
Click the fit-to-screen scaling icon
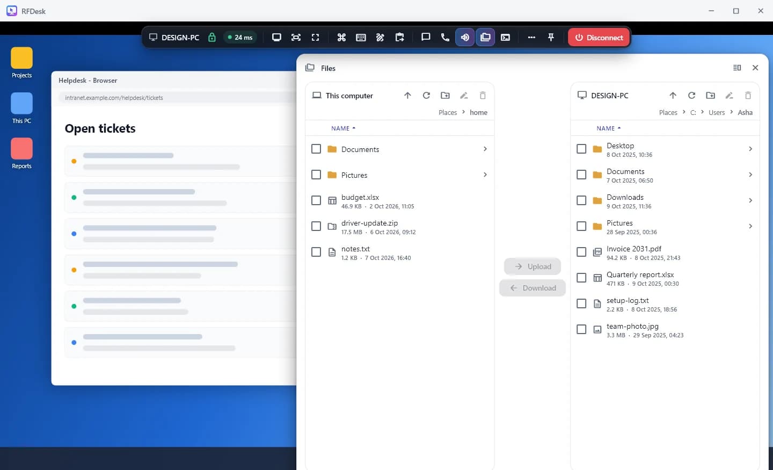[296, 38]
